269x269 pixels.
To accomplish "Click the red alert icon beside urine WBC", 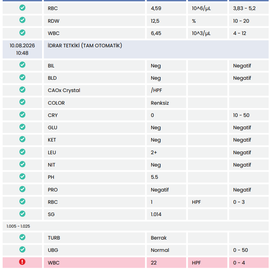I will 22,262.
